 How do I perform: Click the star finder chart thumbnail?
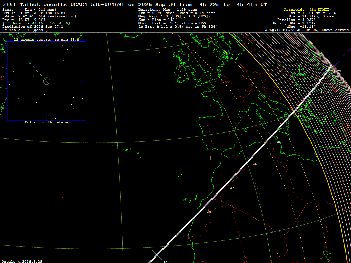pos(47,81)
